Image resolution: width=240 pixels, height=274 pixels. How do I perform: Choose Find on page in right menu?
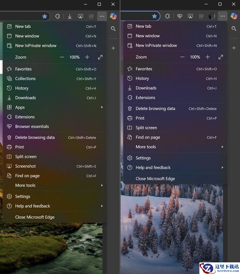(175, 137)
